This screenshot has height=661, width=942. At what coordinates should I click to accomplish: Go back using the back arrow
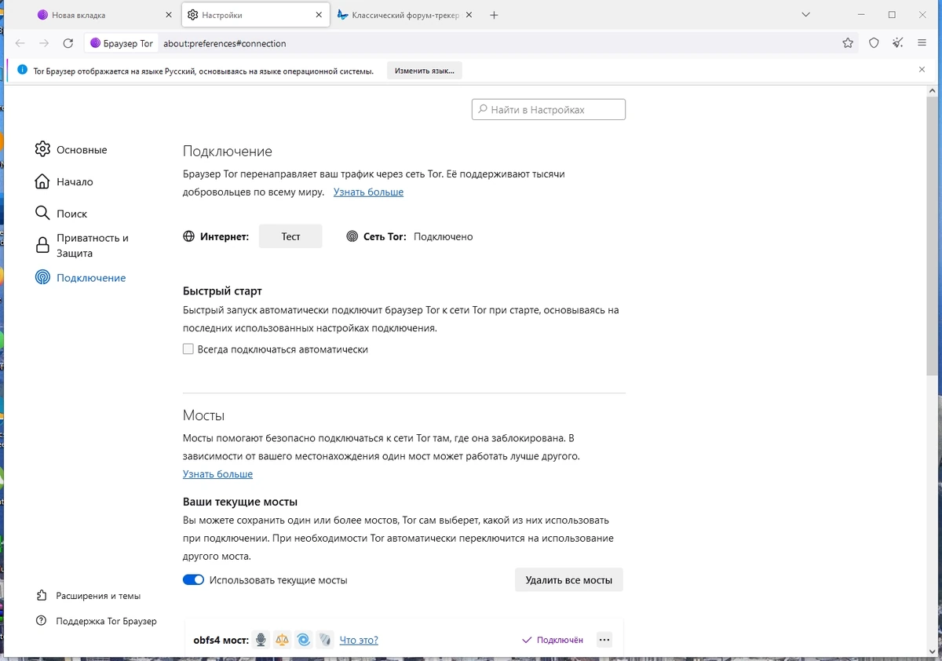(20, 43)
